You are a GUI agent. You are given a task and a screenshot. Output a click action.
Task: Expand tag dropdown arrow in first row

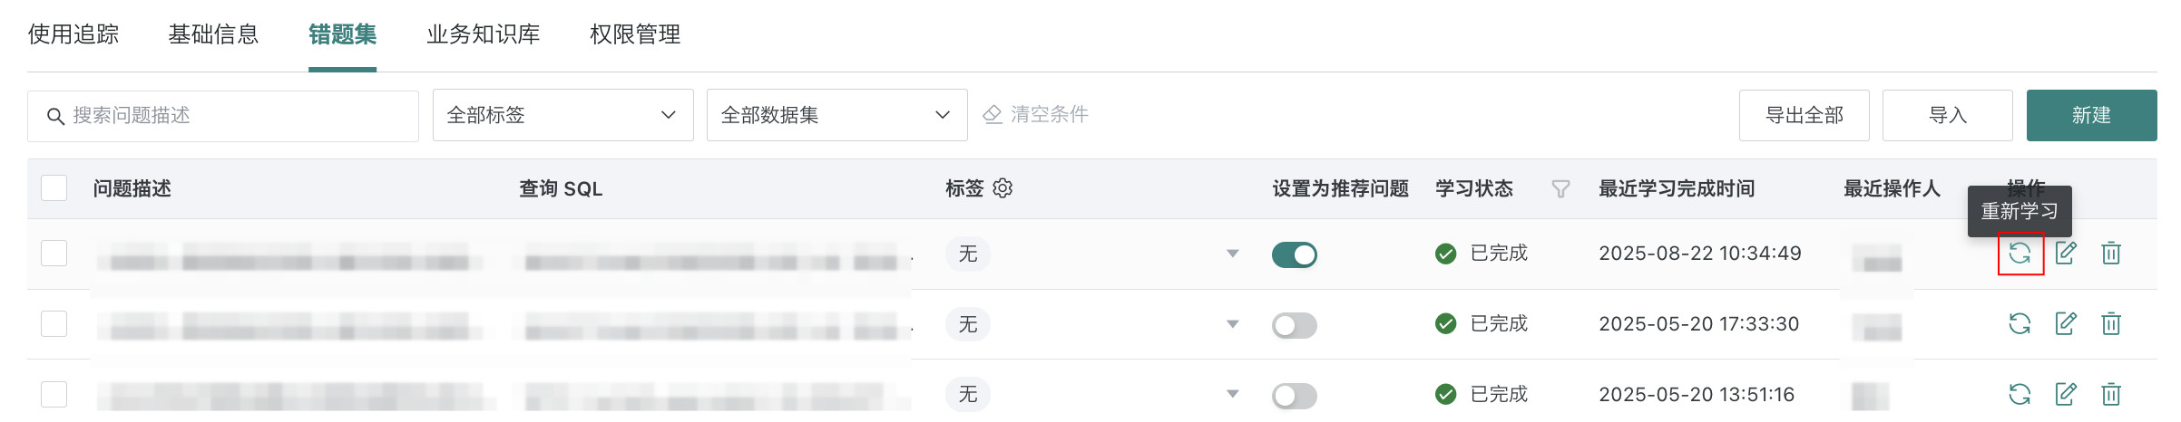click(x=1233, y=254)
